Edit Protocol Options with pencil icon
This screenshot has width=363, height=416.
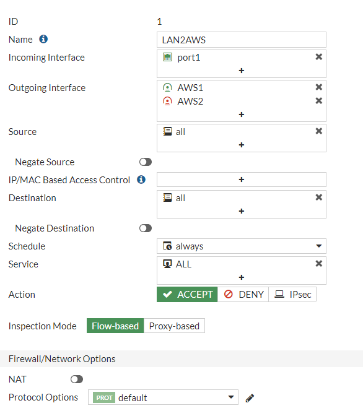250,397
